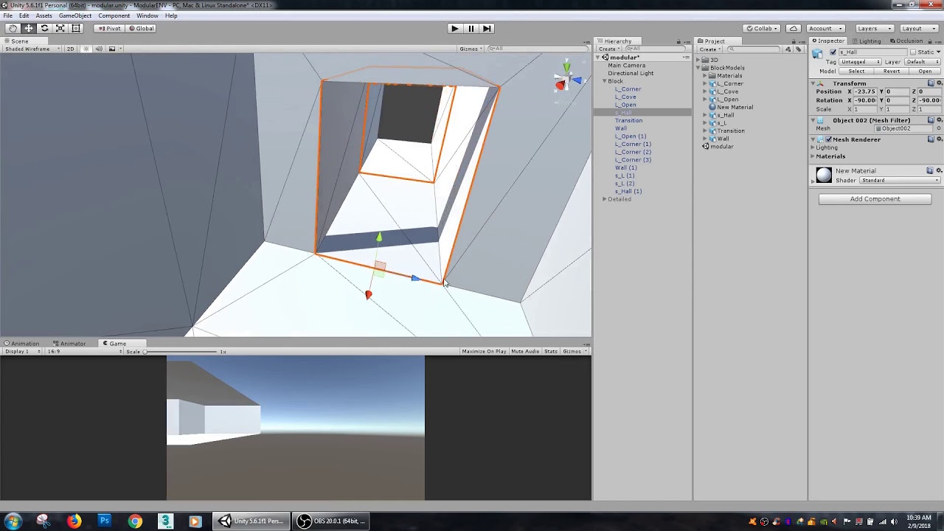Open the Hierarchy Create dropdown
This screenshot has width=944, height=531.
(x=609, y=49)
